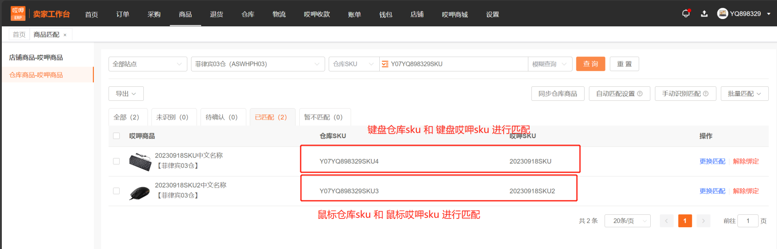Check the box for the keyboard product row
The image size is (777, 249).
click(117, 161)
